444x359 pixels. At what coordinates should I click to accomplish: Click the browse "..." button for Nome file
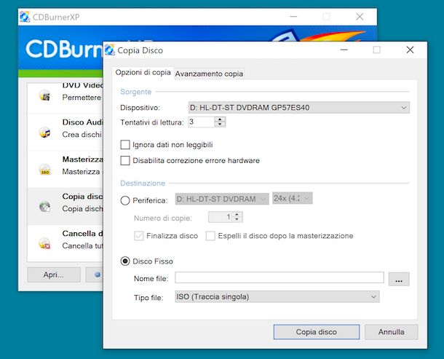399,279
